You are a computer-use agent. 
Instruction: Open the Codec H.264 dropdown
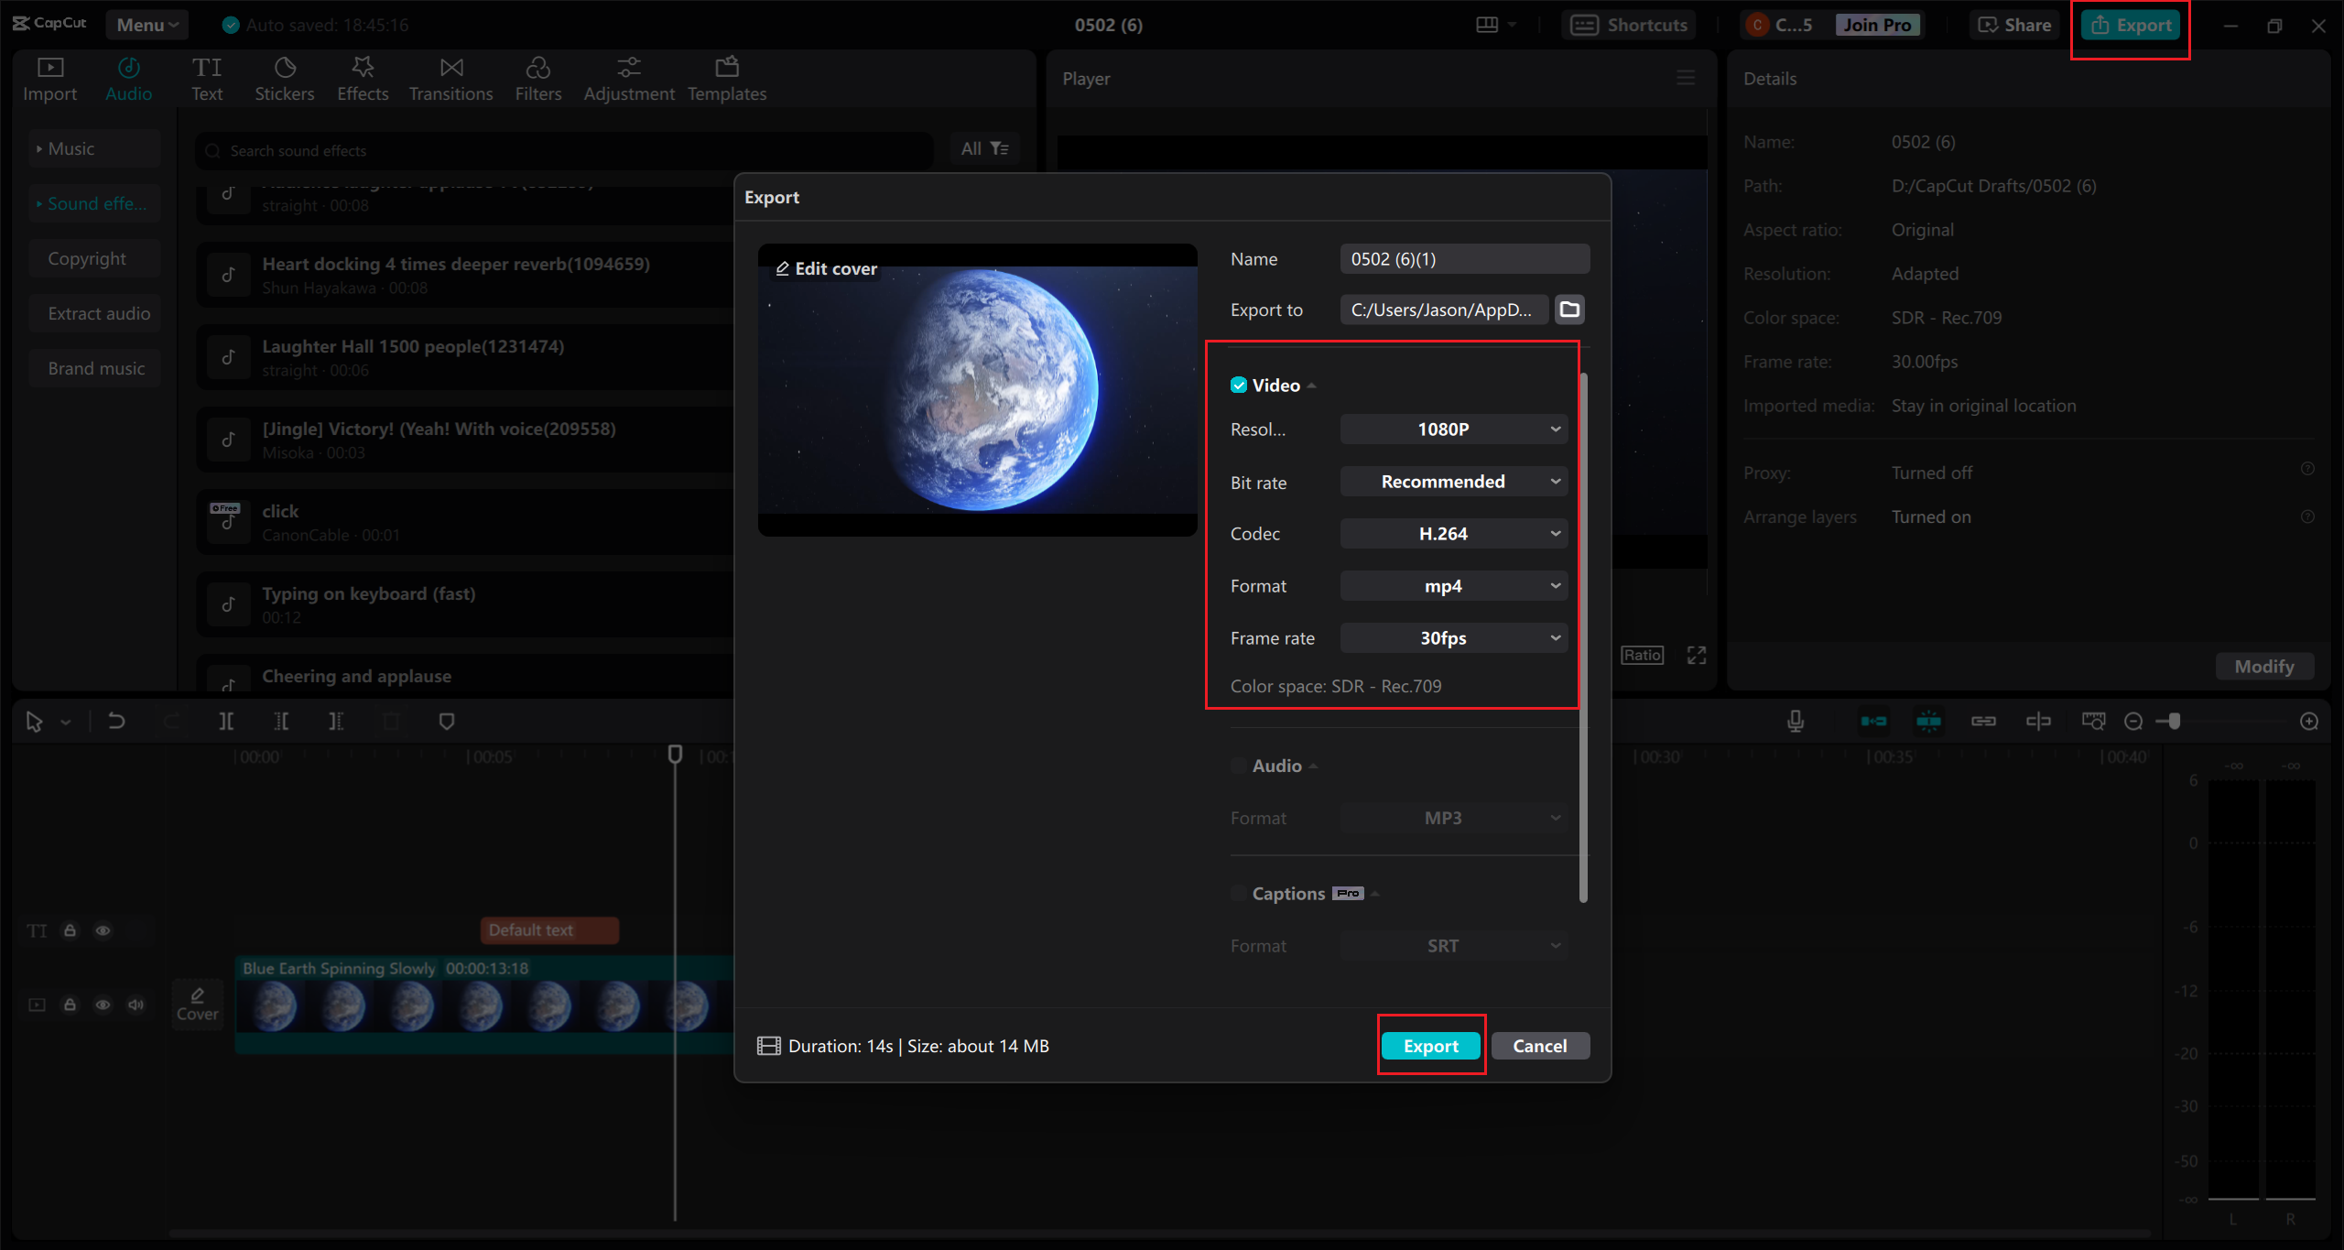[x=1453, y=534]
